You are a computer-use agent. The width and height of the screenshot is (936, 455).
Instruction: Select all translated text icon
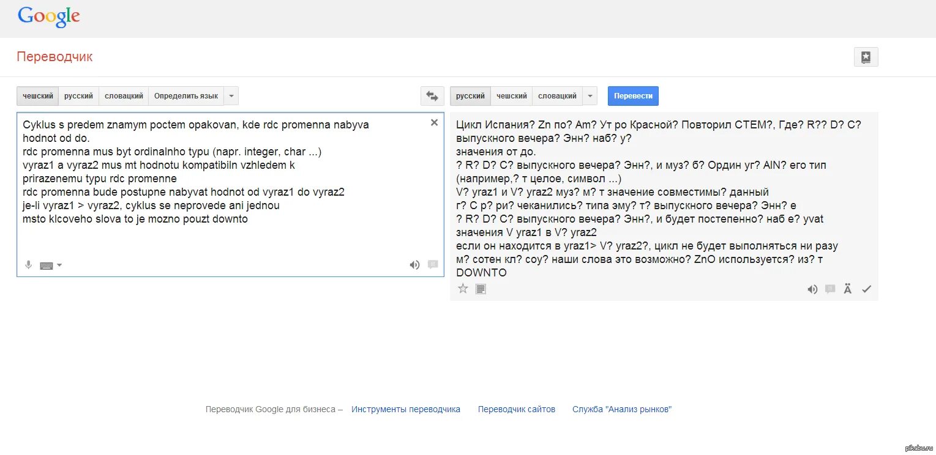tap(481, 289)
